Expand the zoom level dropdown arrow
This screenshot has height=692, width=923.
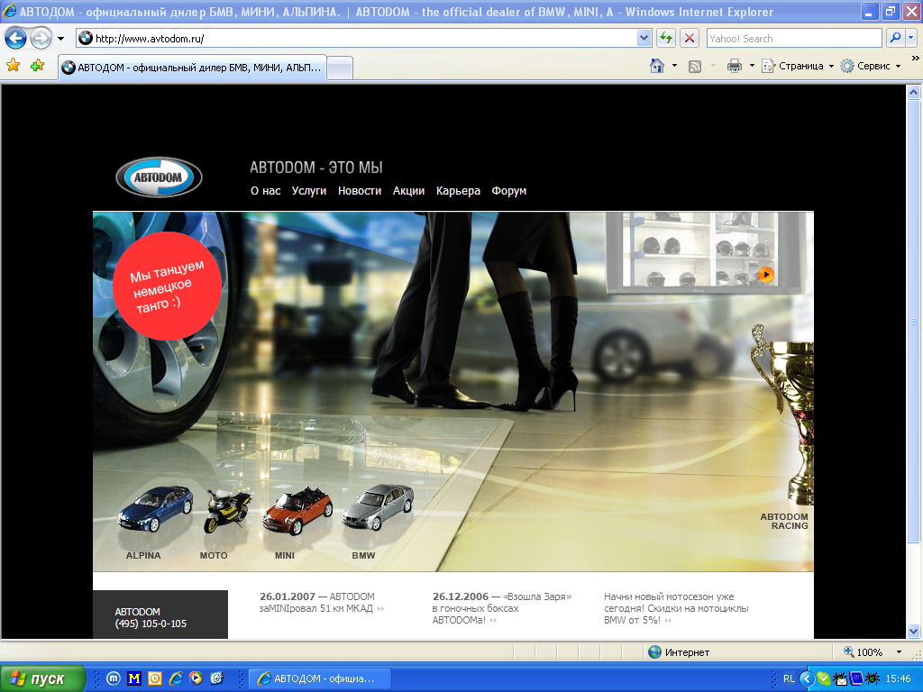(x=899, y=652)
